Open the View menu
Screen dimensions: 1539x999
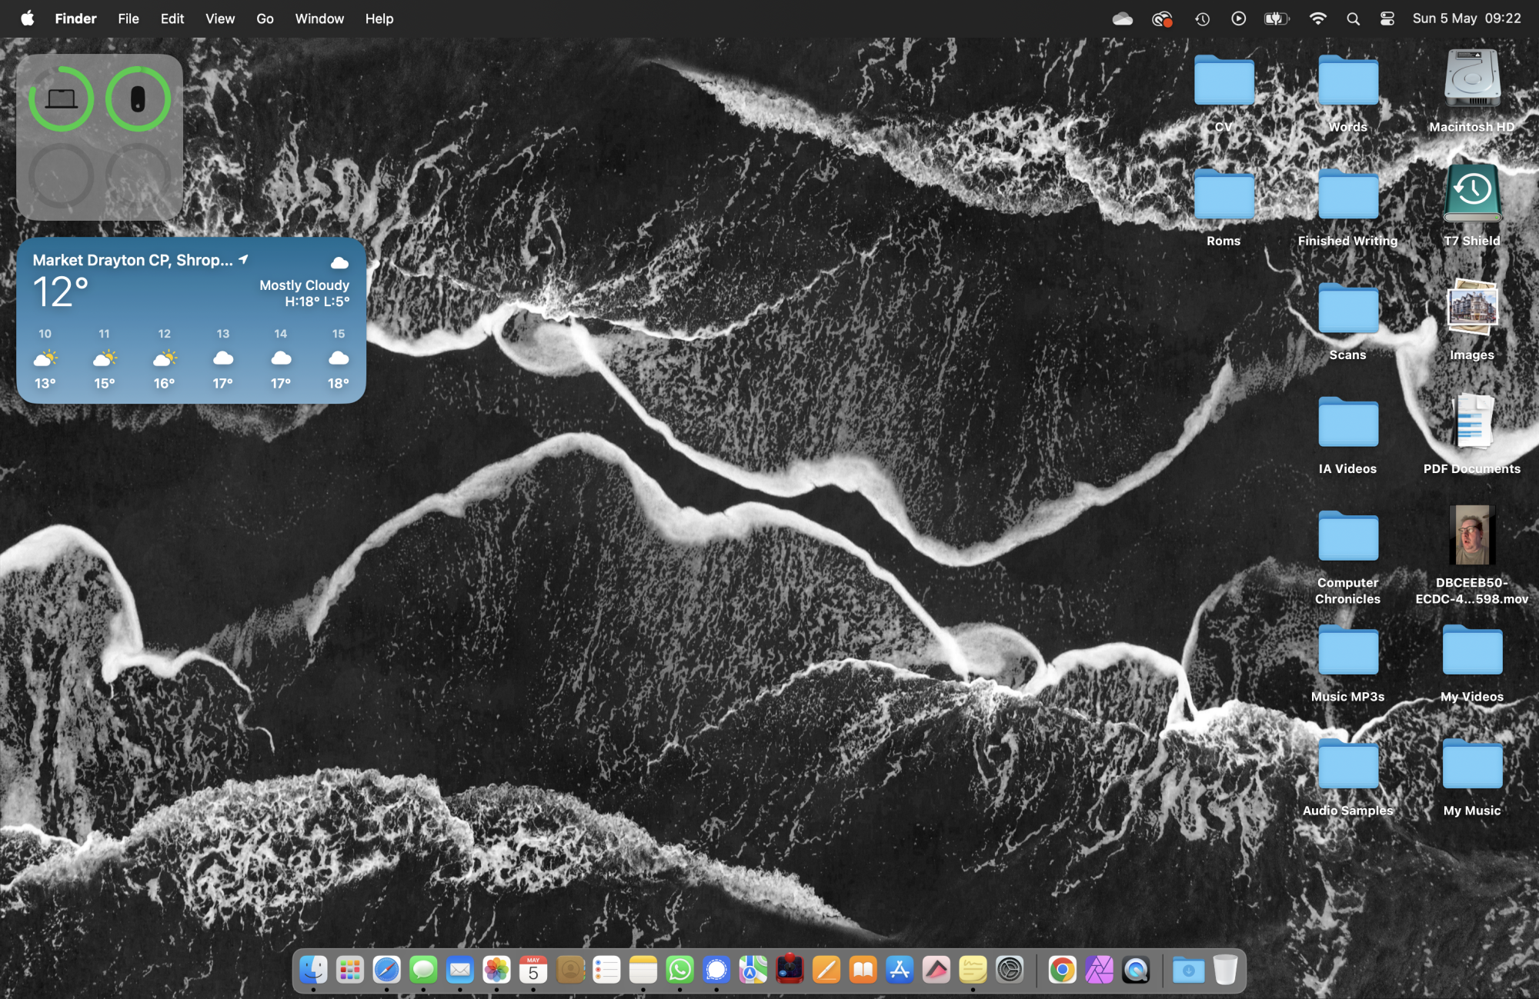[x=219, y=18]
